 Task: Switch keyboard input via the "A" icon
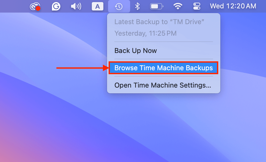click(x=97, y=6)
